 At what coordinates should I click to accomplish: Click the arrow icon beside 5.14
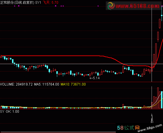91,78
